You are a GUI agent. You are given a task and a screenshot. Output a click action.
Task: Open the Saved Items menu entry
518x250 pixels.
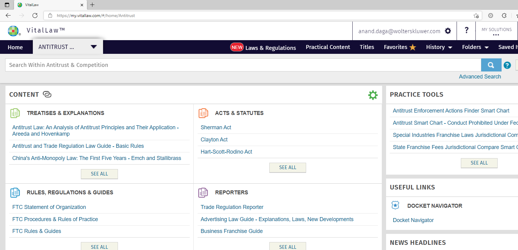[508, 47]
